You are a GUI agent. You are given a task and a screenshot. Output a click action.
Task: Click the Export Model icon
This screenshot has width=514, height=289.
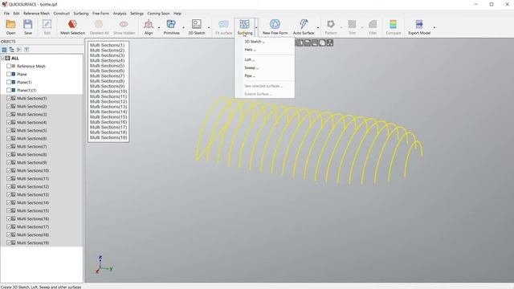point(419,24)
